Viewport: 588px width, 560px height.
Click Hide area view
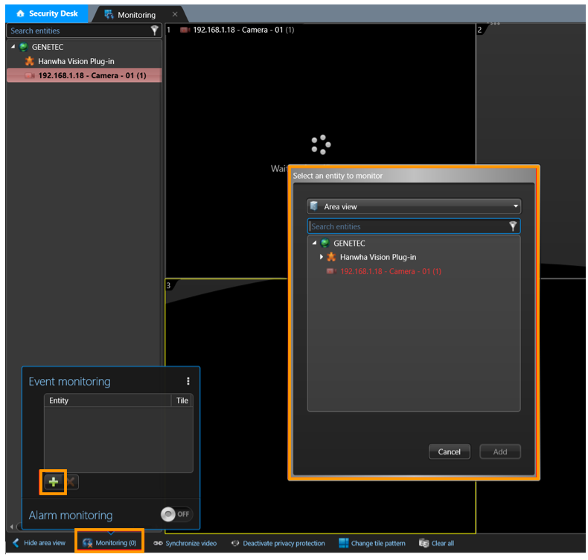click(39, 543)
